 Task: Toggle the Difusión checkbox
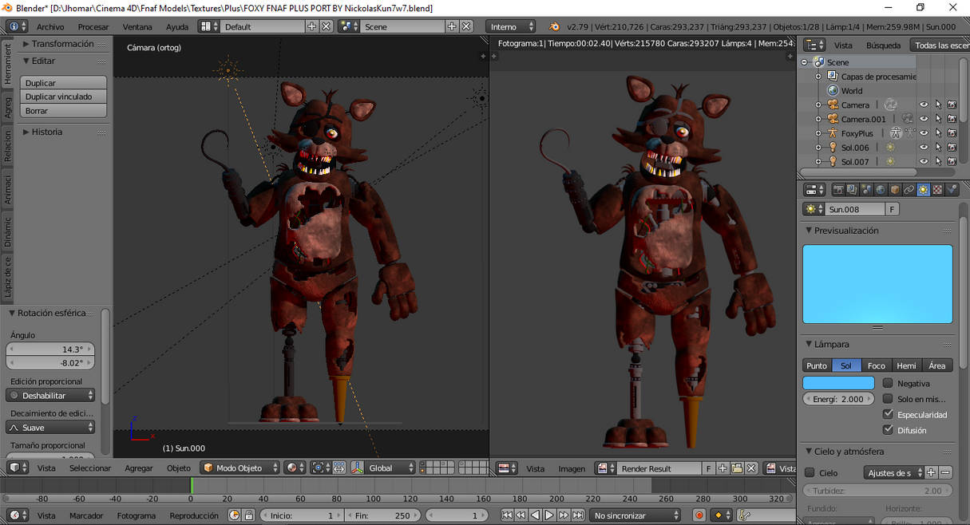point(888,429)
